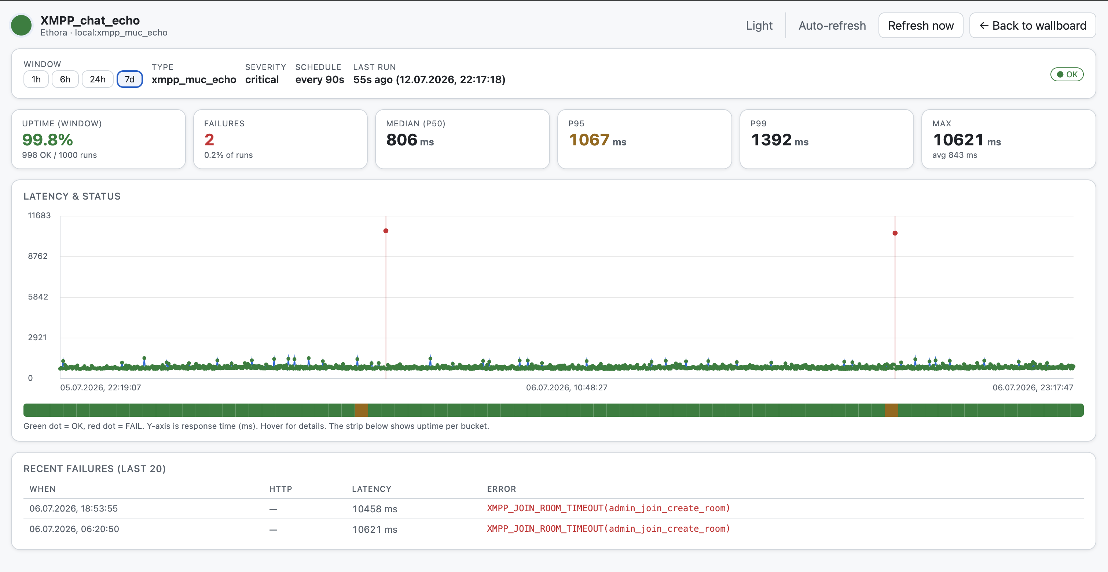Click the '0.2% of runs' text

pos(228,155)
